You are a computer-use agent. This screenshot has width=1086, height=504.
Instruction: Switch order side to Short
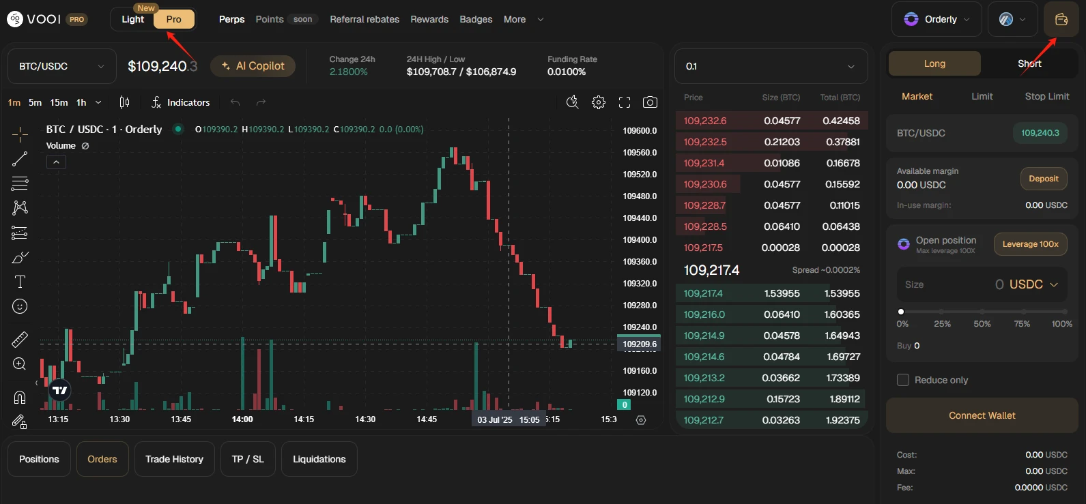pos(1029,63)
